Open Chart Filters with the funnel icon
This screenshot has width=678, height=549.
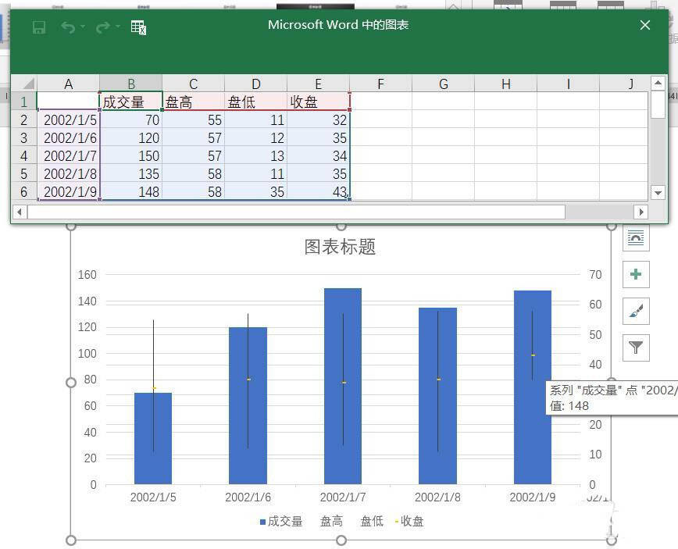(x=637, y=348)
